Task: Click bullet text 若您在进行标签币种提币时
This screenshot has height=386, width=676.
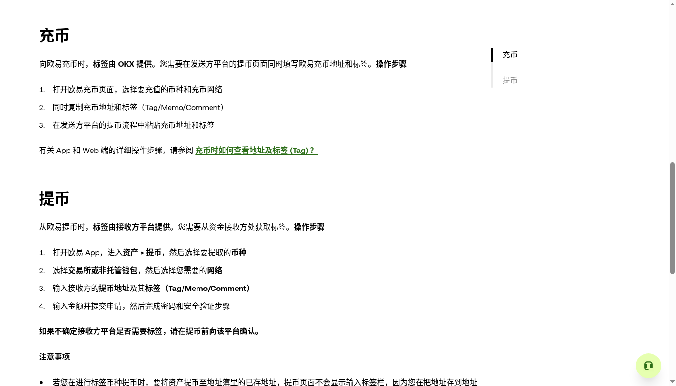Action: click(x=265, y=382)
